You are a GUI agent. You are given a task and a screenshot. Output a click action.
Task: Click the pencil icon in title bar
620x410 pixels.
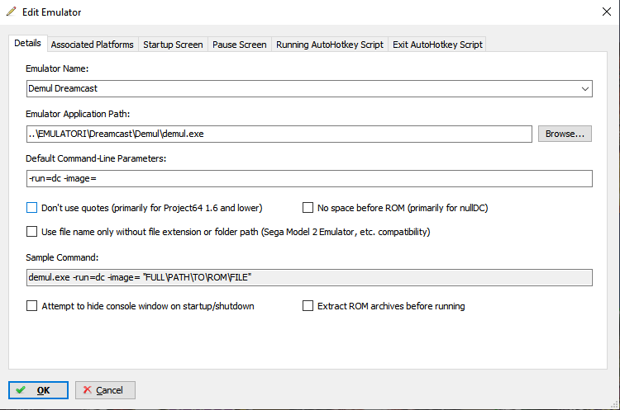click(12, 12)
